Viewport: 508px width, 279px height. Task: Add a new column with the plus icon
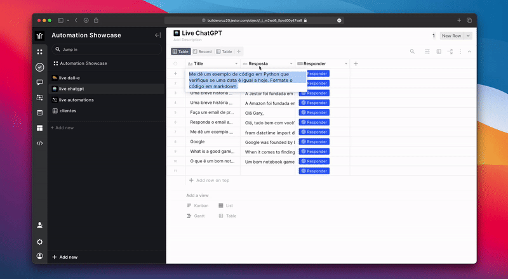click(356, 64)
